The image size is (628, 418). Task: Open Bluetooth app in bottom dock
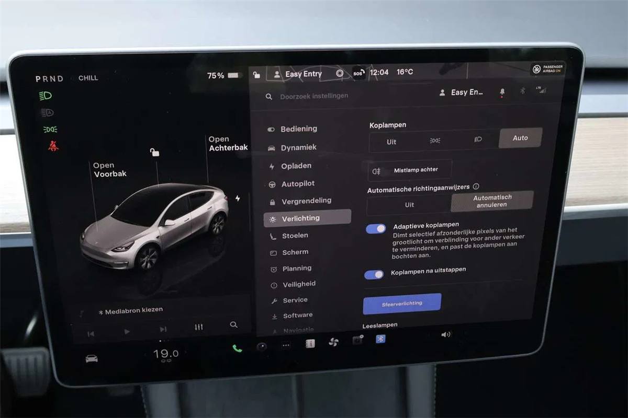pyautogui.click(x=381, y=339)
